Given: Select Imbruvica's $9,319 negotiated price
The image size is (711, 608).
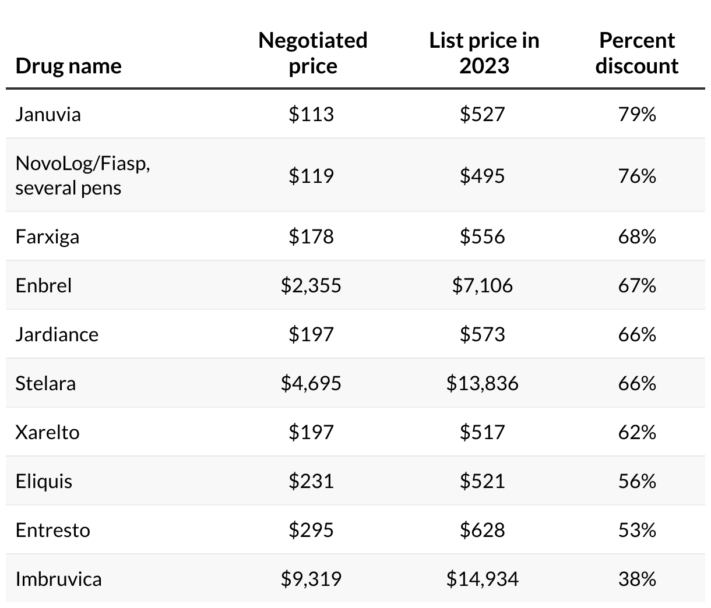Looking at the screenshot, I should (x=311, y=579).
